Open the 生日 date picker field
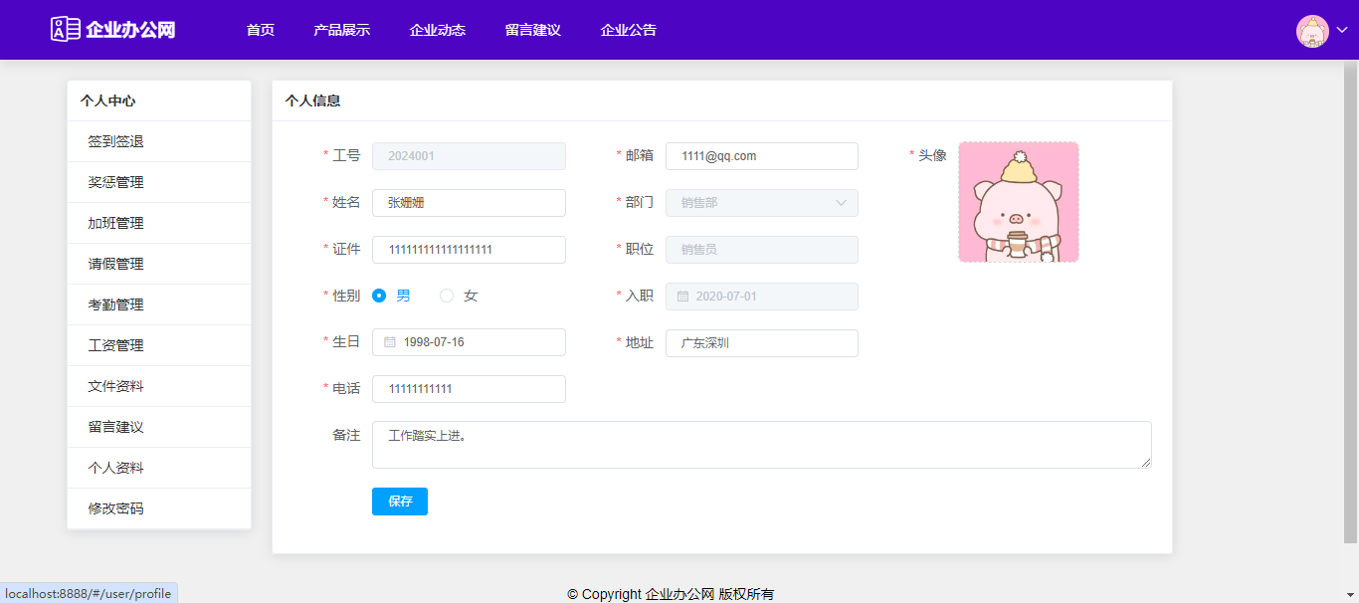The width and height of the screenshot is (1359, 603). tap(478, 342)
